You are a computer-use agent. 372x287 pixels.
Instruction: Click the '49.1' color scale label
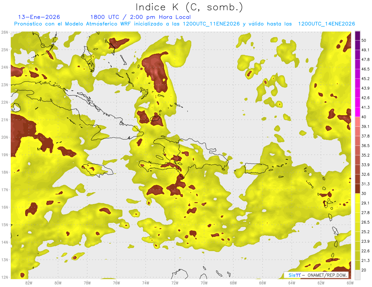[365, 50]
